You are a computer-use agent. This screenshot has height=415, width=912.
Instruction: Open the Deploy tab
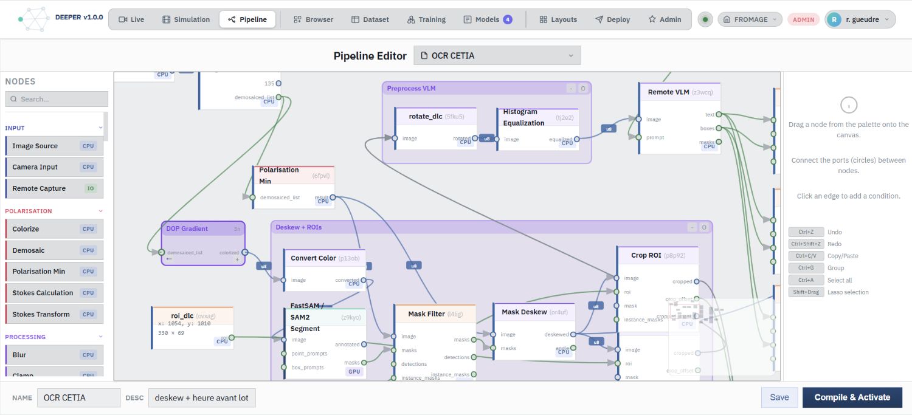612,19
